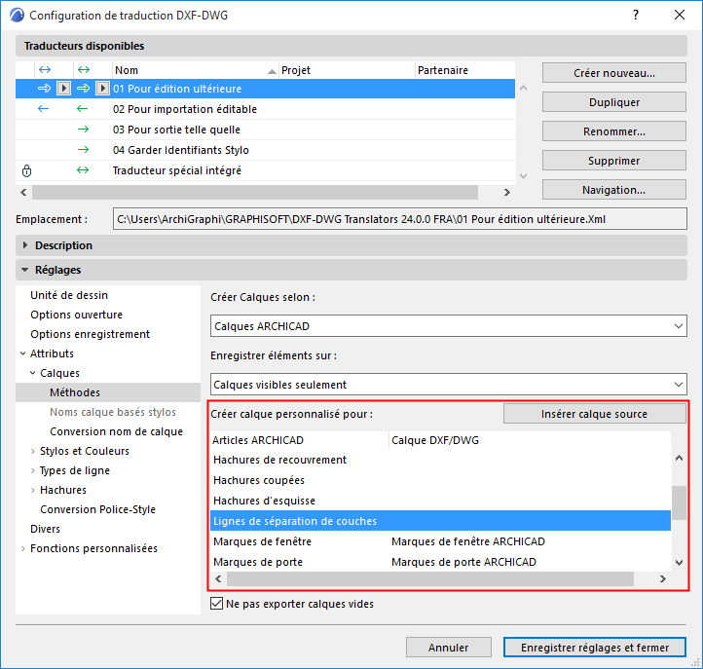Click green double arrow of Traducteur spécial intégré
Image resolution: width=703 pixels, height=669 pixels.
coord(83,170)
